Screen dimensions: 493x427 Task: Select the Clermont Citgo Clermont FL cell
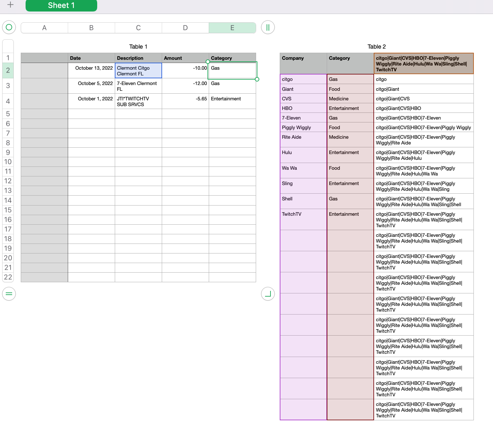tap(138, 70)
